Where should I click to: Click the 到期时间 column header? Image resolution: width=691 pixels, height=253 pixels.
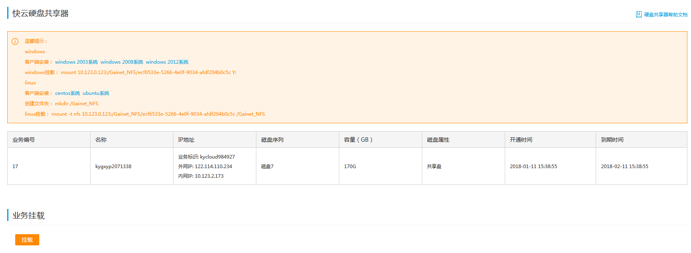[x=612, y=140]
